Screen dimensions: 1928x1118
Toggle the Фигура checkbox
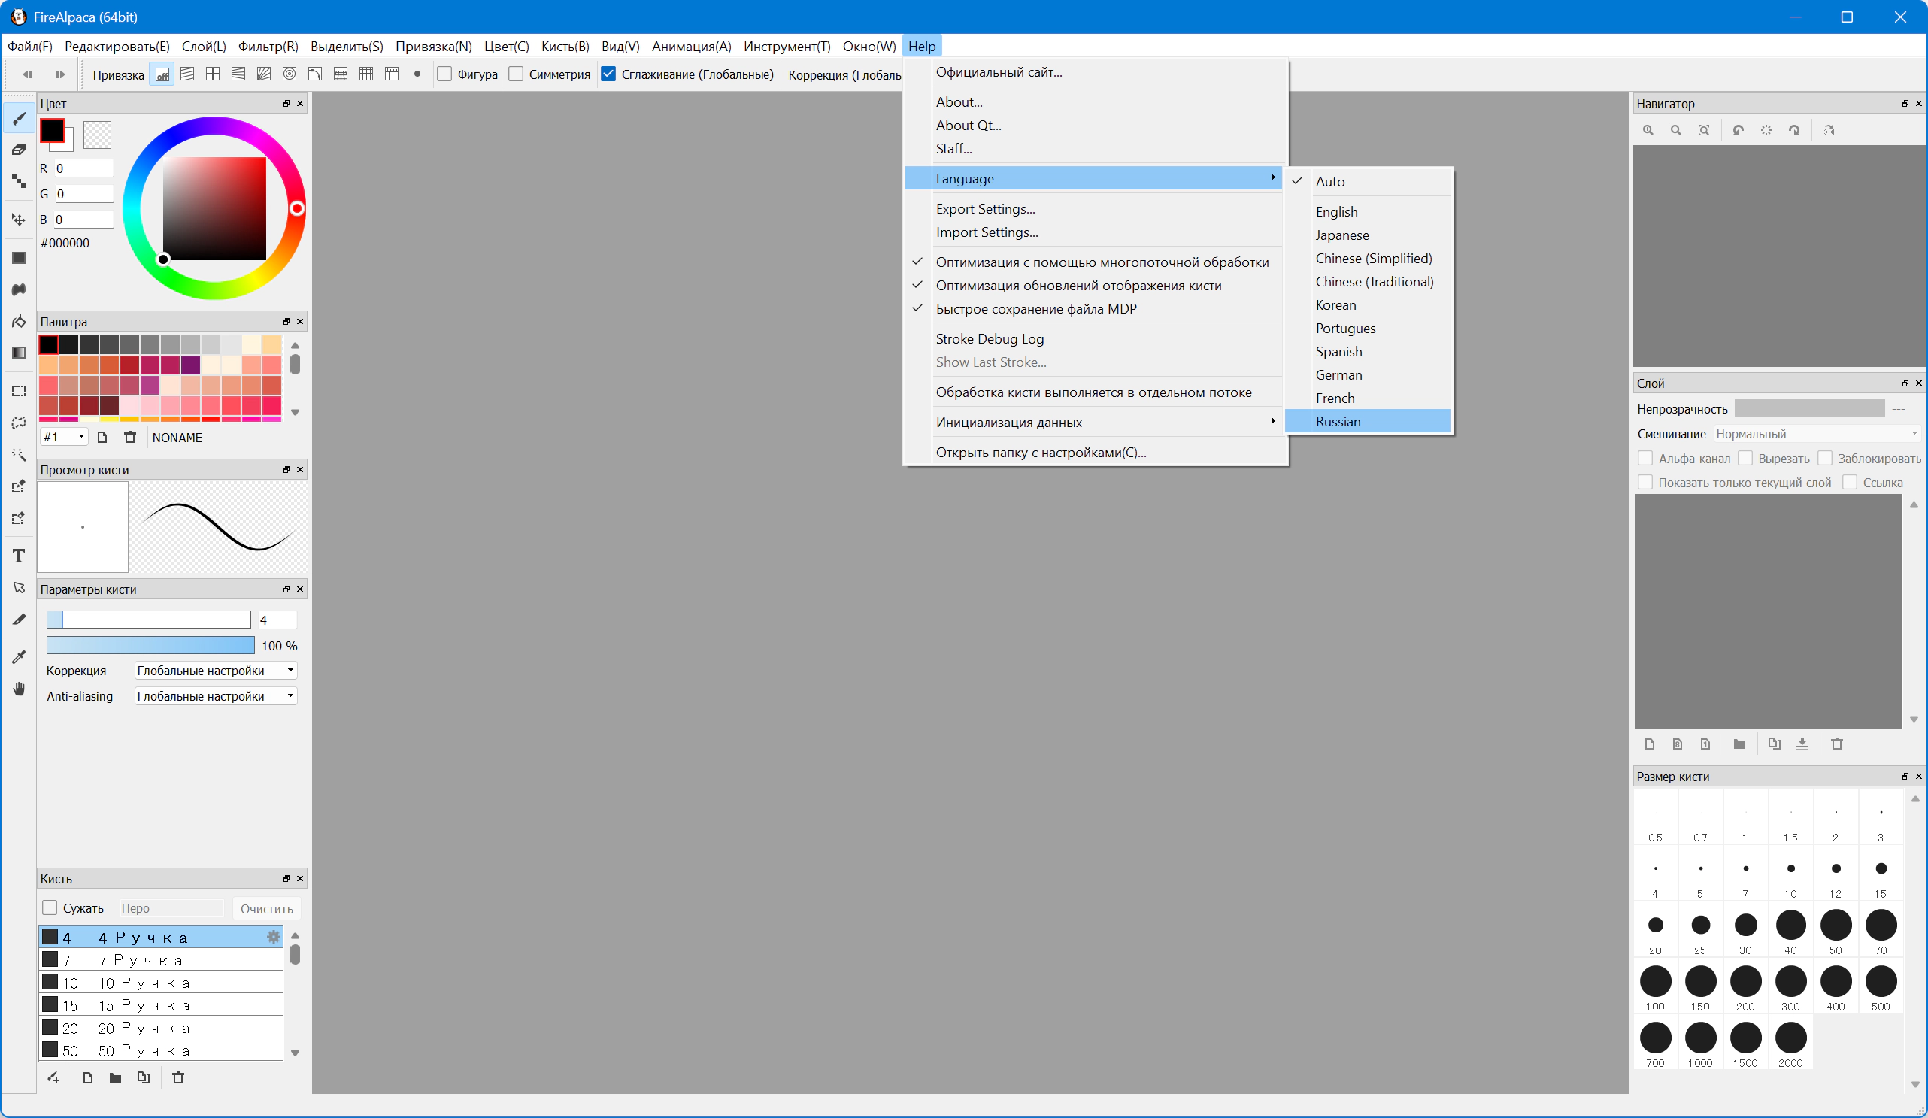444,74
